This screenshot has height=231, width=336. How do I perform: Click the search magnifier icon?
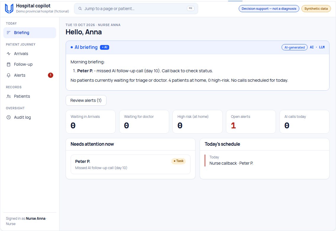pos(80,9)
